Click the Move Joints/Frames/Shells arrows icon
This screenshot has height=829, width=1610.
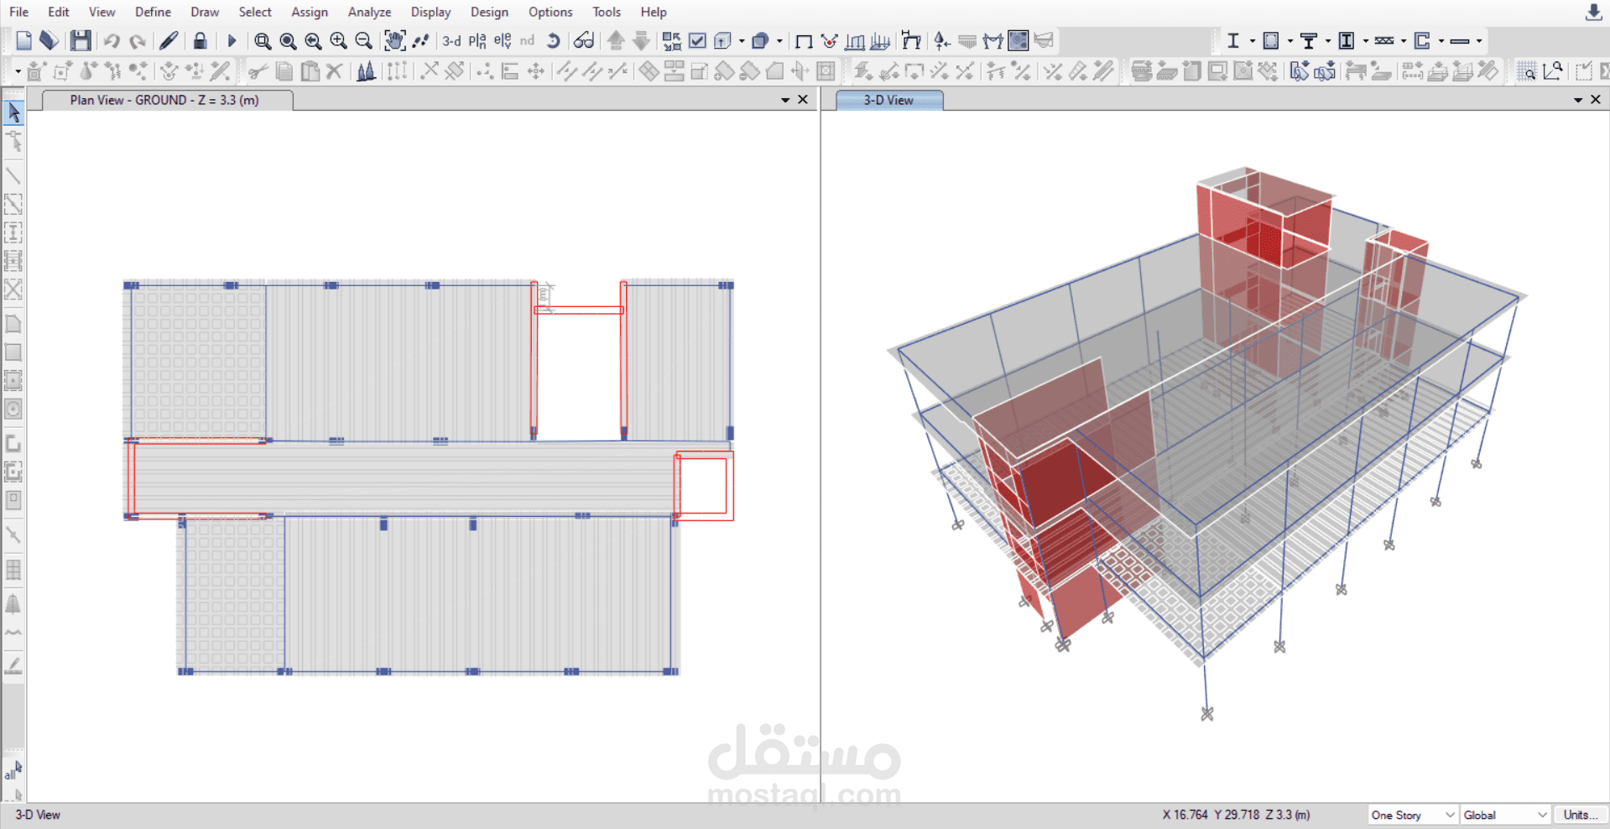tap(536, 71)
